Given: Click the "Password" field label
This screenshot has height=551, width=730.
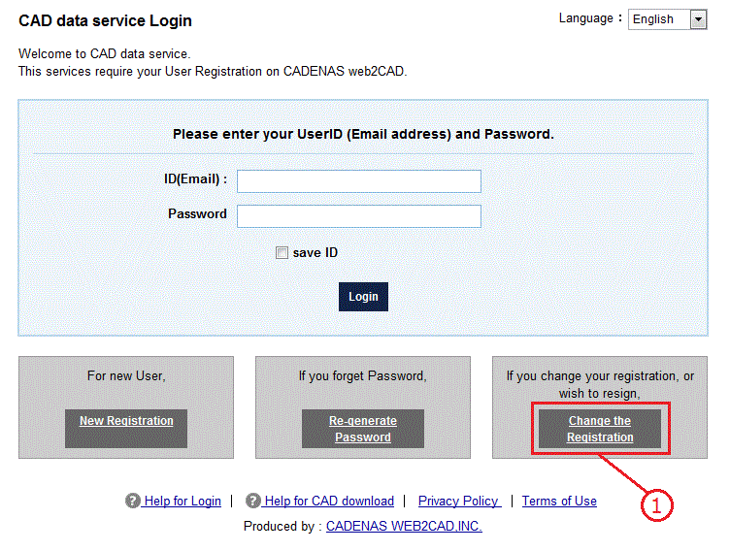Looking at the screenshot, I should coord(197,213).
